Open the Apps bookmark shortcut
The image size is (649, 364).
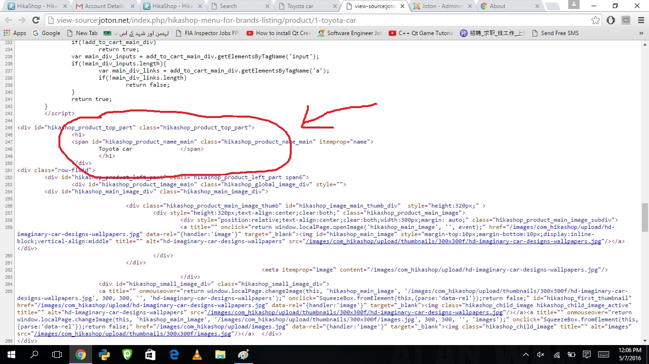pyautogui.click(x=15, y=33)
